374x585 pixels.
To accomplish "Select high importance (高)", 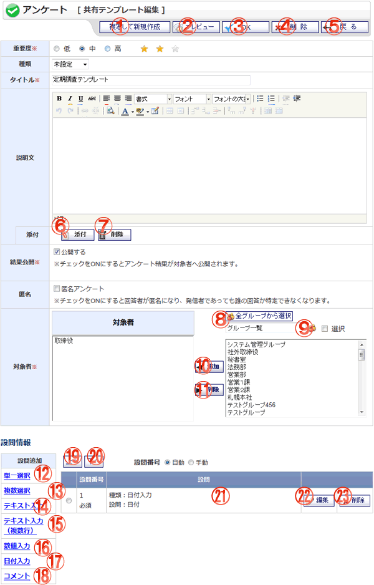I will click(107, 49).
